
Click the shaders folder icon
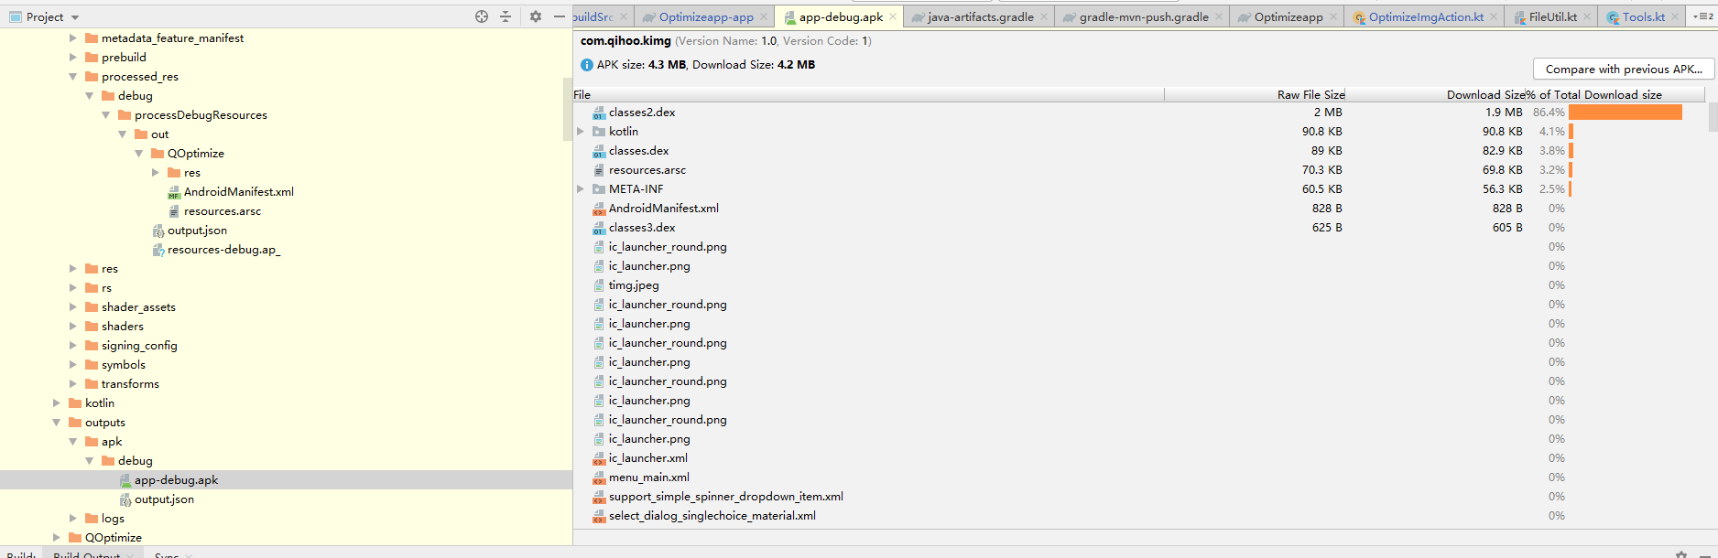92,327
